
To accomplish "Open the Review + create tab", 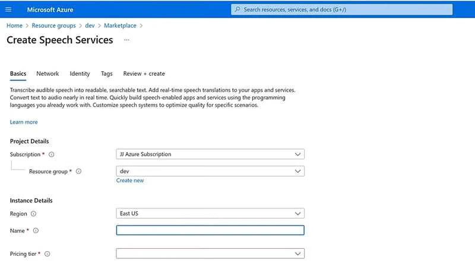I will point(144,74).
